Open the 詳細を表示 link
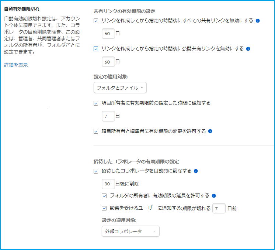Image resolution: width=275 pixels, height=250 pixels. click(16, 65)
